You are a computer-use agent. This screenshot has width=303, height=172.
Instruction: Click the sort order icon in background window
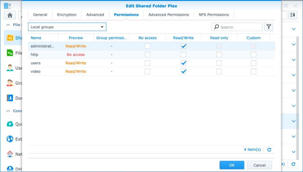pyautogui.click(x=293, y=15)
